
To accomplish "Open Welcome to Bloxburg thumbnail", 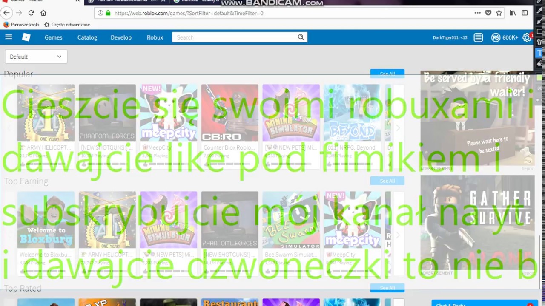I will pos(46,220).
